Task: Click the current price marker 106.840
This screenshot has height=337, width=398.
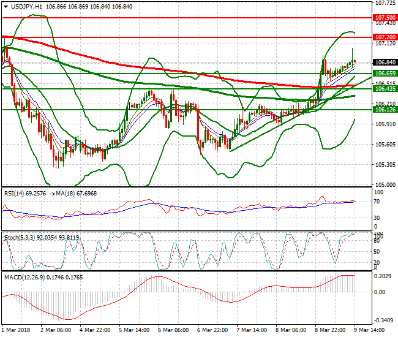Action: click(384, 62)
